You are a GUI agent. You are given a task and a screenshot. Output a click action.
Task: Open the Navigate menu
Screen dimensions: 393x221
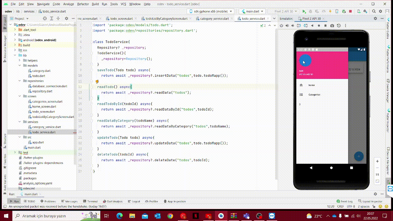(x=43, y=4)
